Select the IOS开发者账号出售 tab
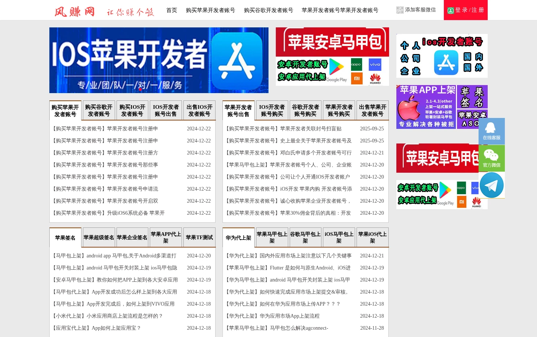The width and height of the screenshot is (537, 337). coord(166,110)
